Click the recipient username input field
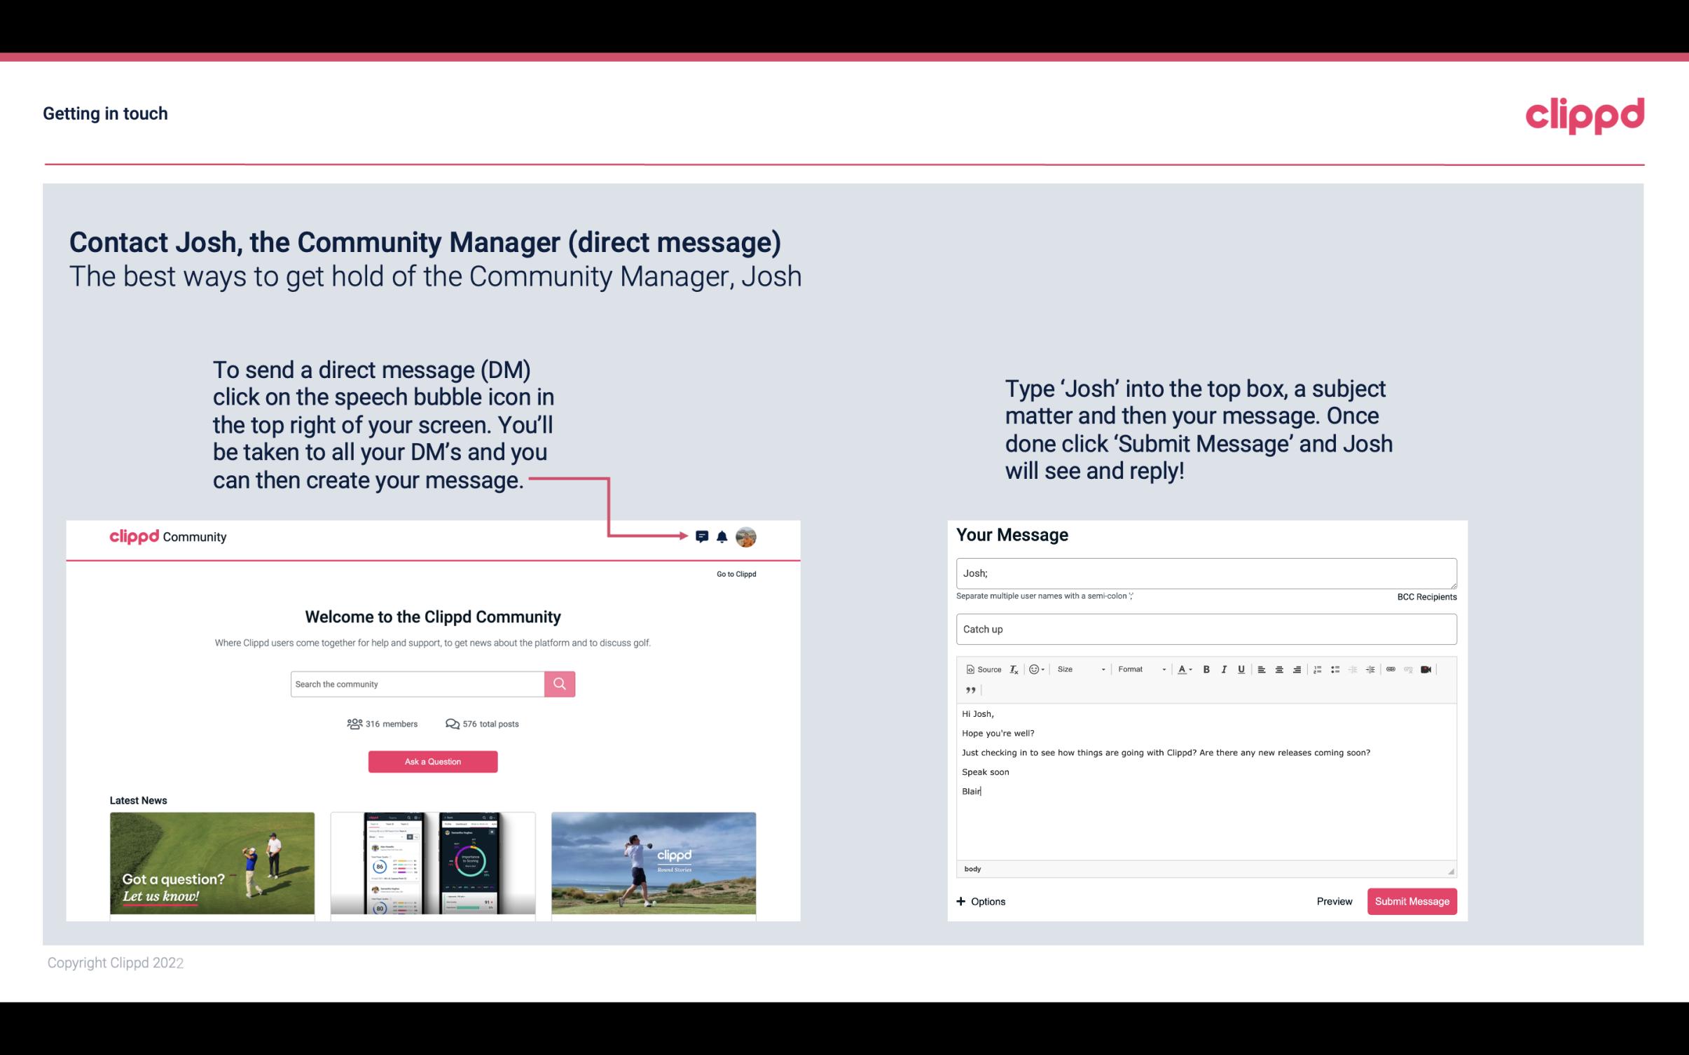Screen dimensions: 1689x1055 tap(1205, 573)
